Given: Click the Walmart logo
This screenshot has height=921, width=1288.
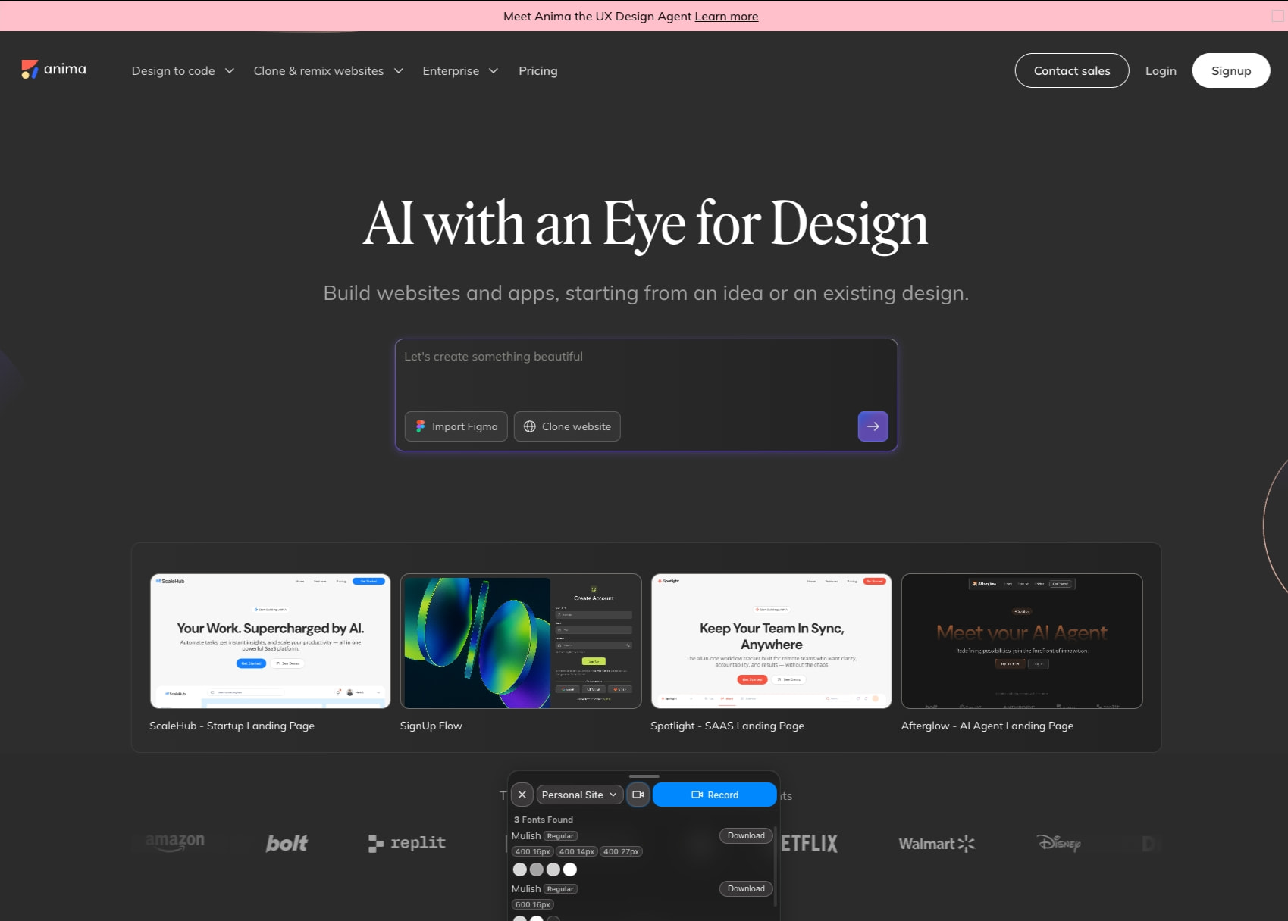Looking at the screenshot, I should click(x=936, y=844).
